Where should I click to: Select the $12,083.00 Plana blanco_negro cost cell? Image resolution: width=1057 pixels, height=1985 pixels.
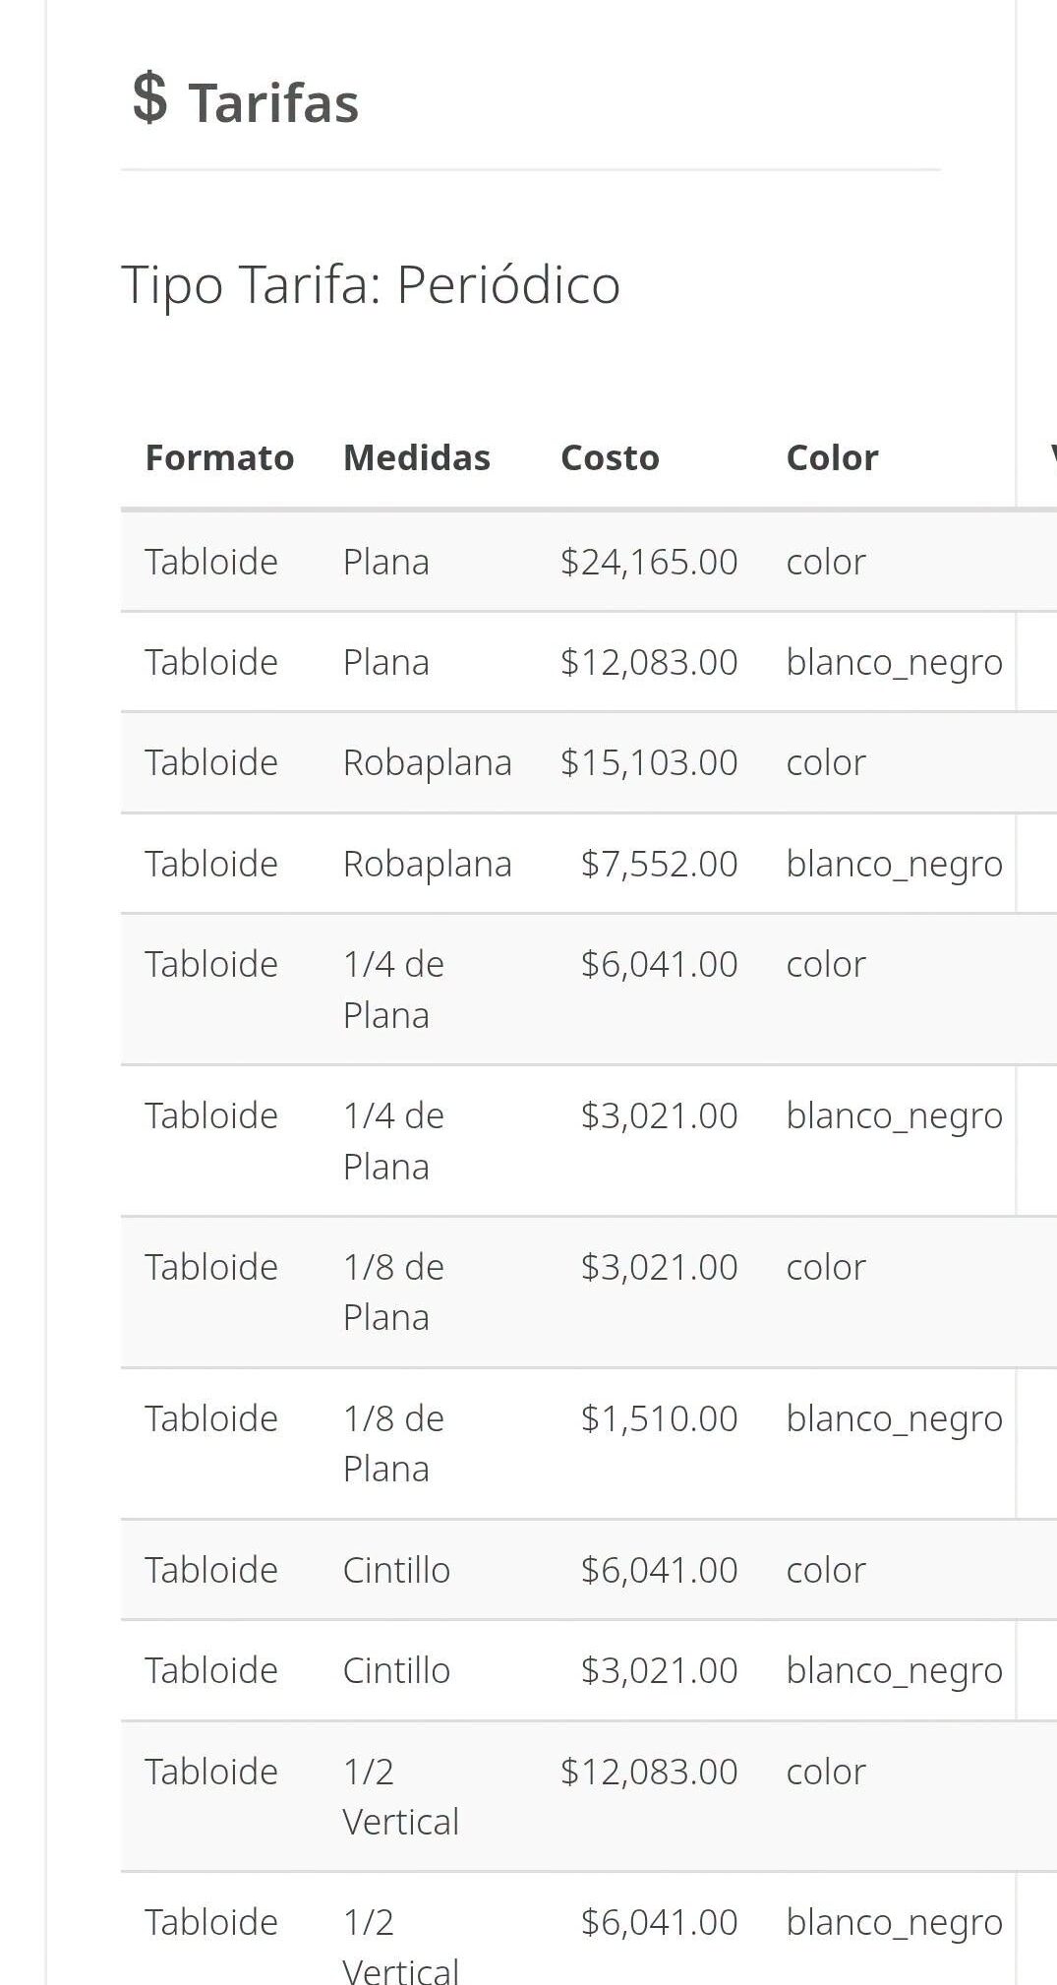pyautogui.click(x=649, y=662)
